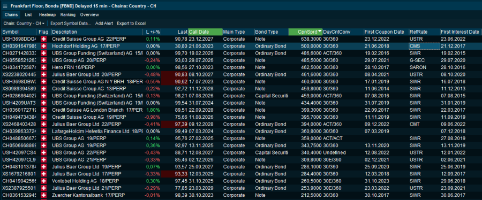Click Add Alert button

coord(104,24)
